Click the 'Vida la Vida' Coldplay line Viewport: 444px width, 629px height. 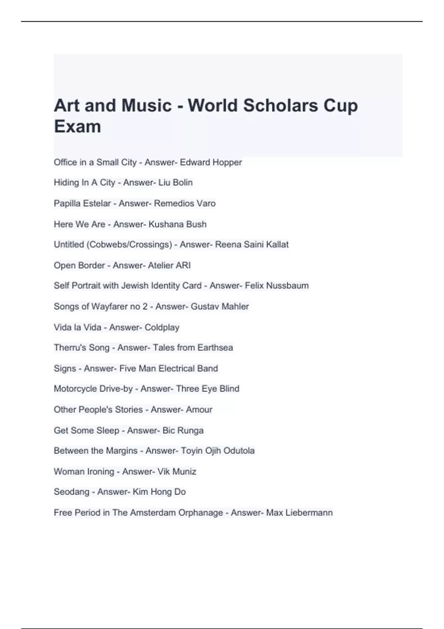tap(117, 327)
